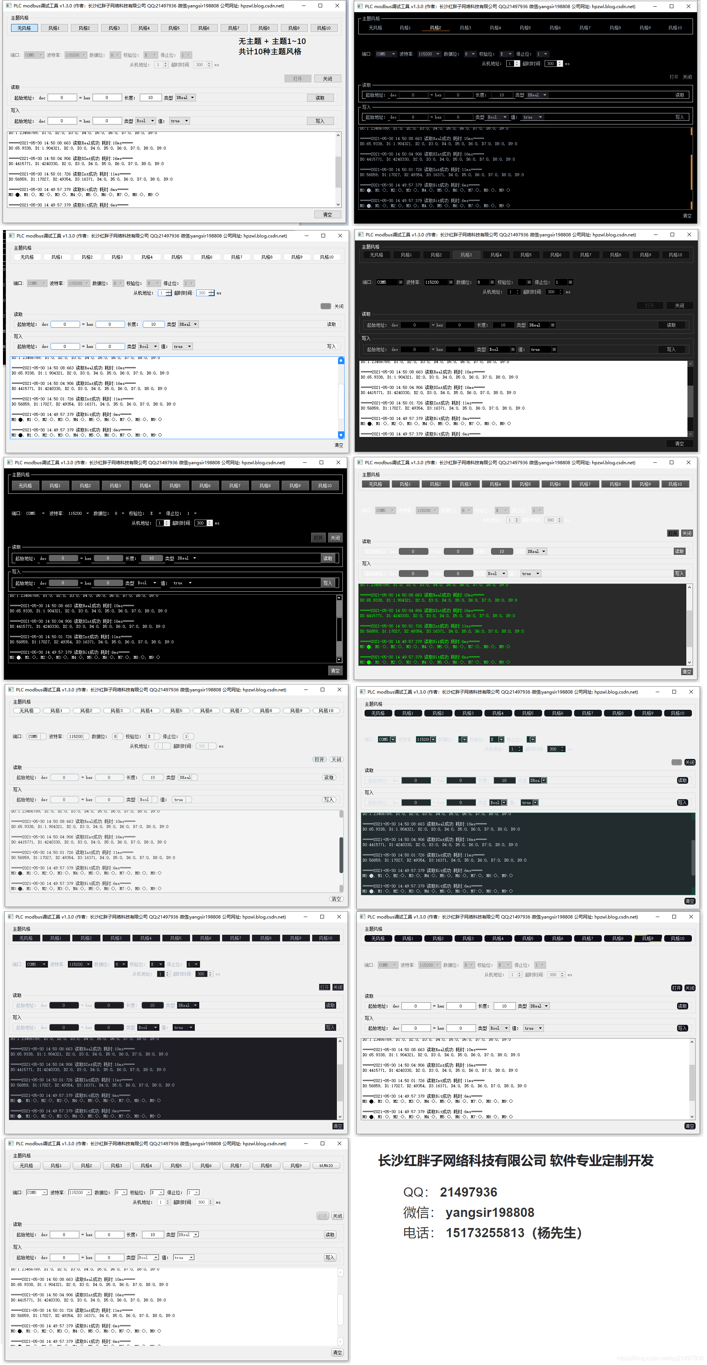Click scroll-down arrow in black gray-button window's log

coord(339,660)
